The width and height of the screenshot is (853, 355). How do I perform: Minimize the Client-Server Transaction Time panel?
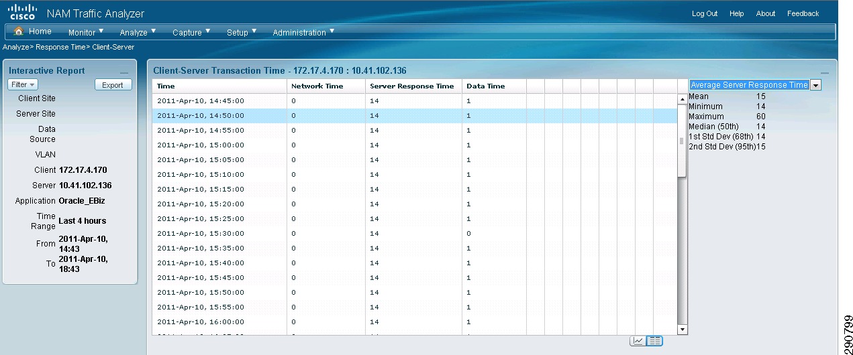(825, 72)
